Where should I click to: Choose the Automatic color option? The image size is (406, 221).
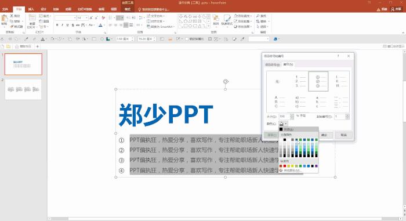[298, 129]
